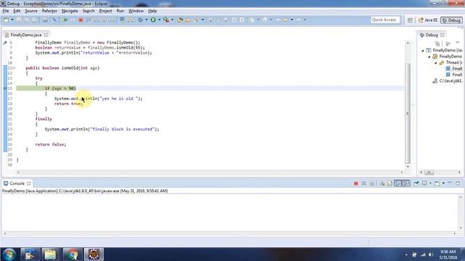Collapse FinallyDemo [Java Application] tree node
465x261 pixels.
pos(423,51)
